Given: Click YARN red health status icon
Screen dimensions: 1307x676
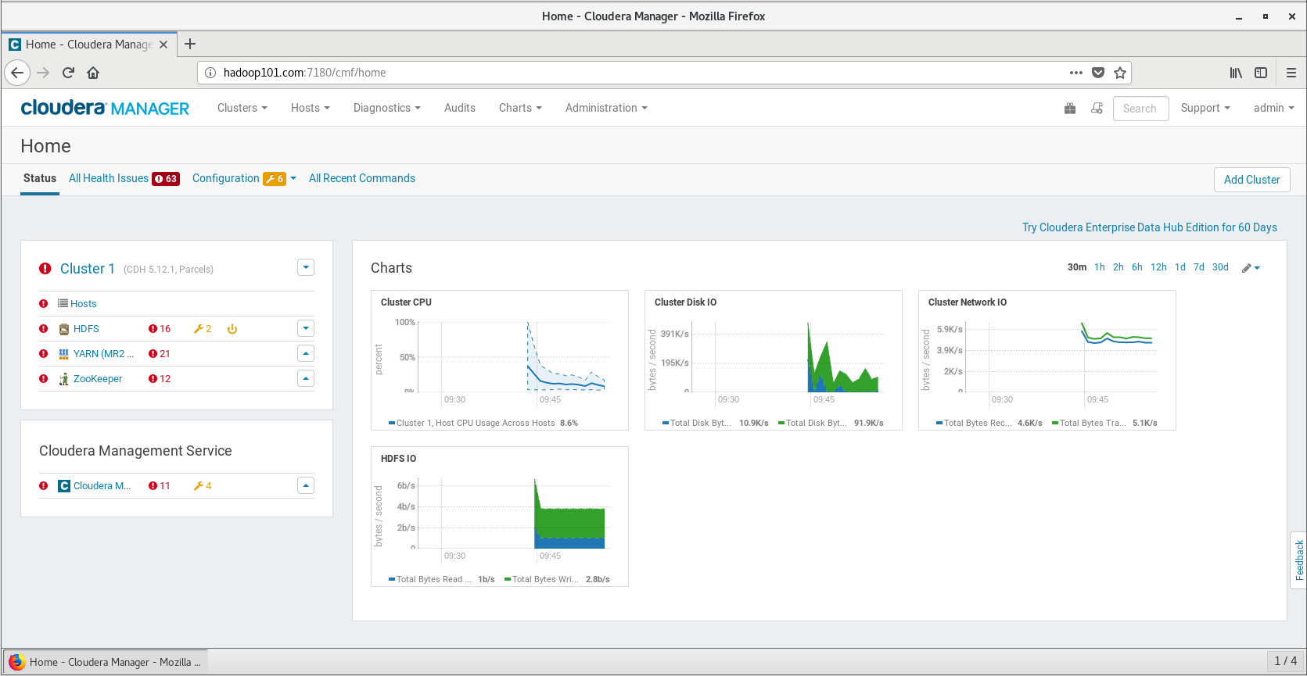Looking at the screenshot, I should pos(43,354).
